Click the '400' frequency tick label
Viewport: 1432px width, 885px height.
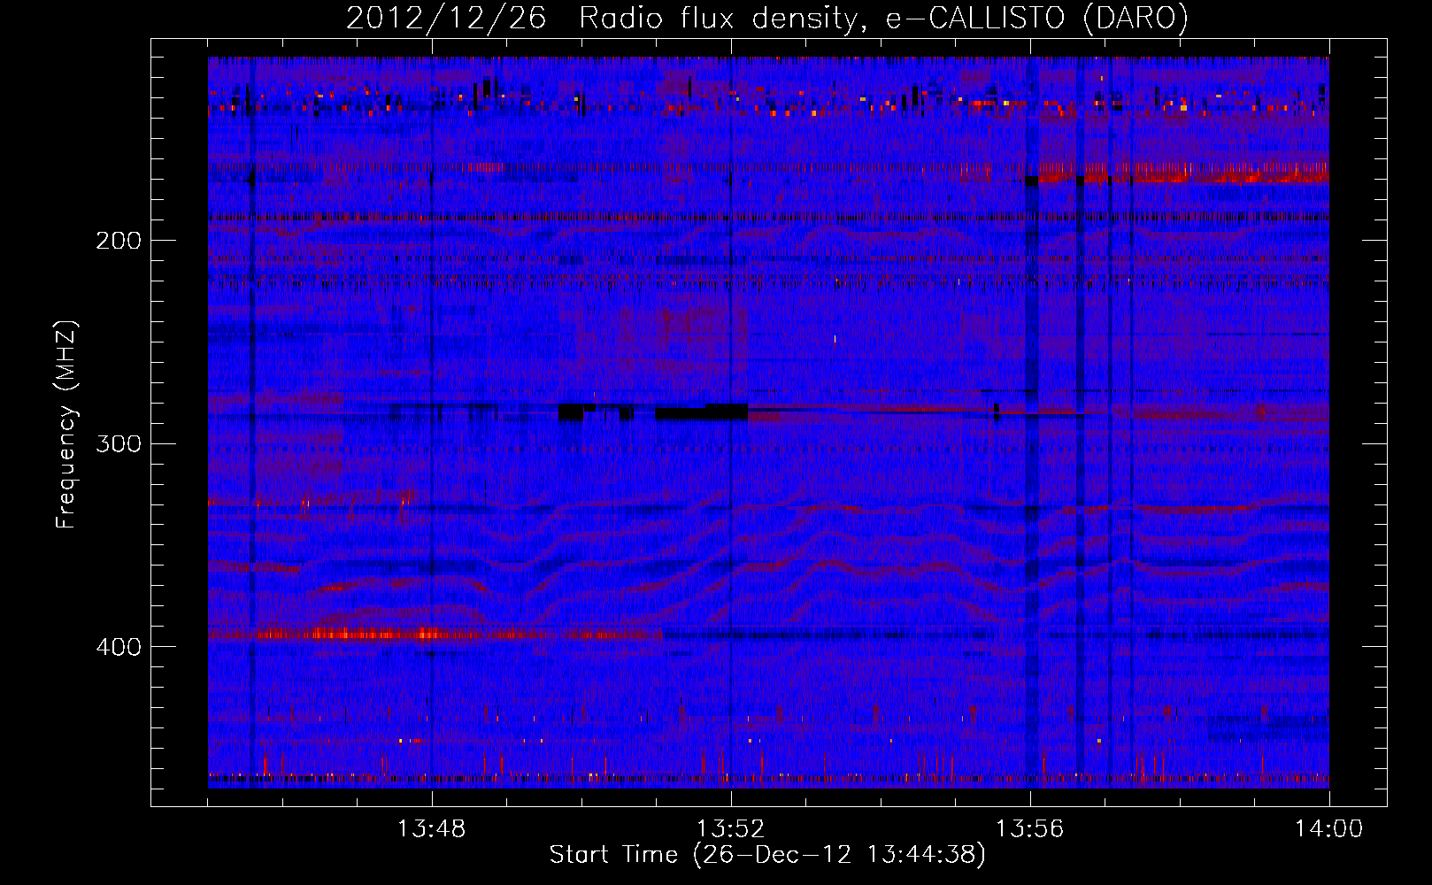(119, 647)
